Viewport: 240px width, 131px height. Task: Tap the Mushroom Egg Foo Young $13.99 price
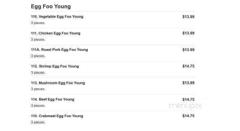pos(188,83)
